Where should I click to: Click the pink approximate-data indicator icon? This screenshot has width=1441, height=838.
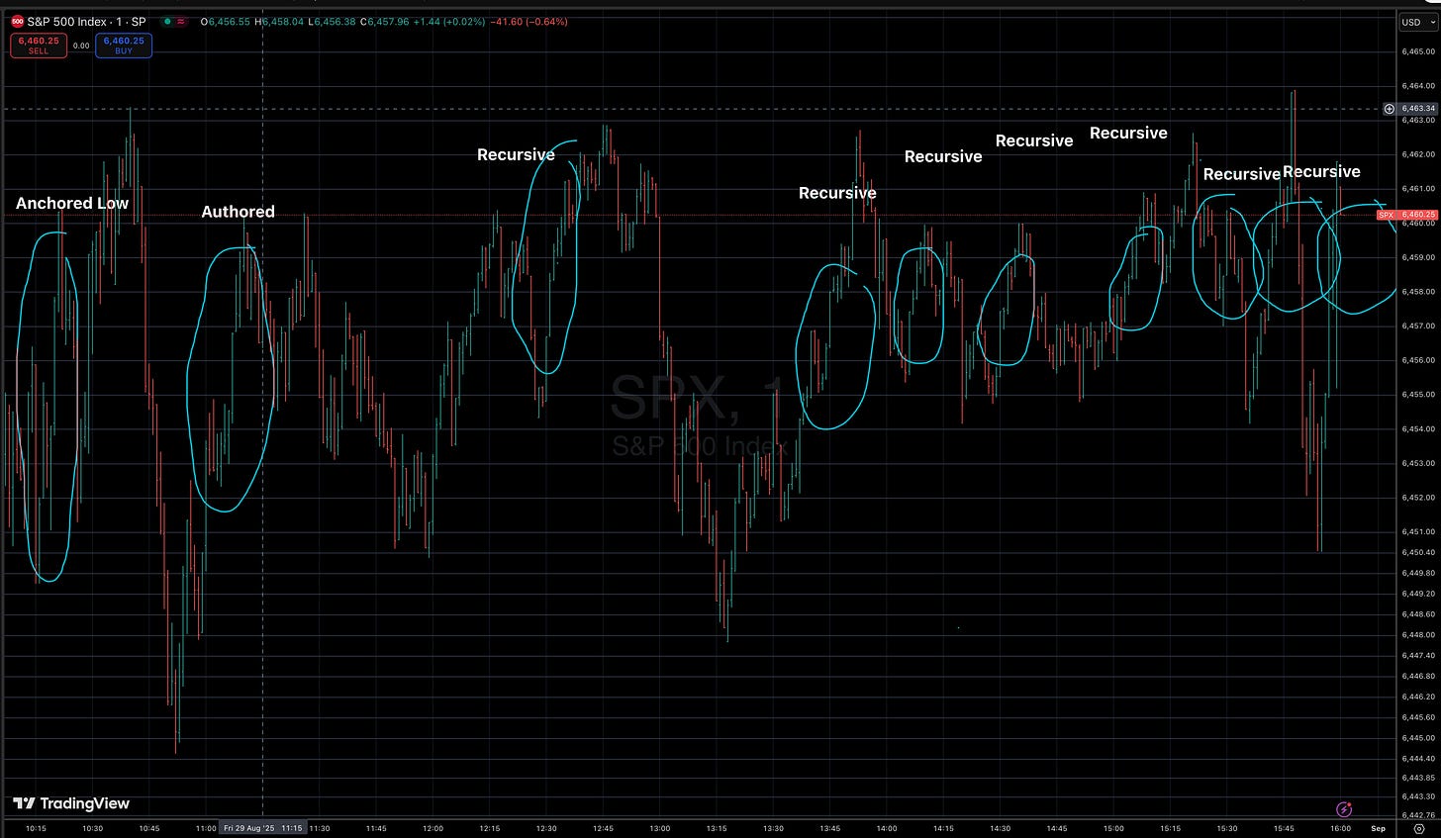click(x=182, y=21)
